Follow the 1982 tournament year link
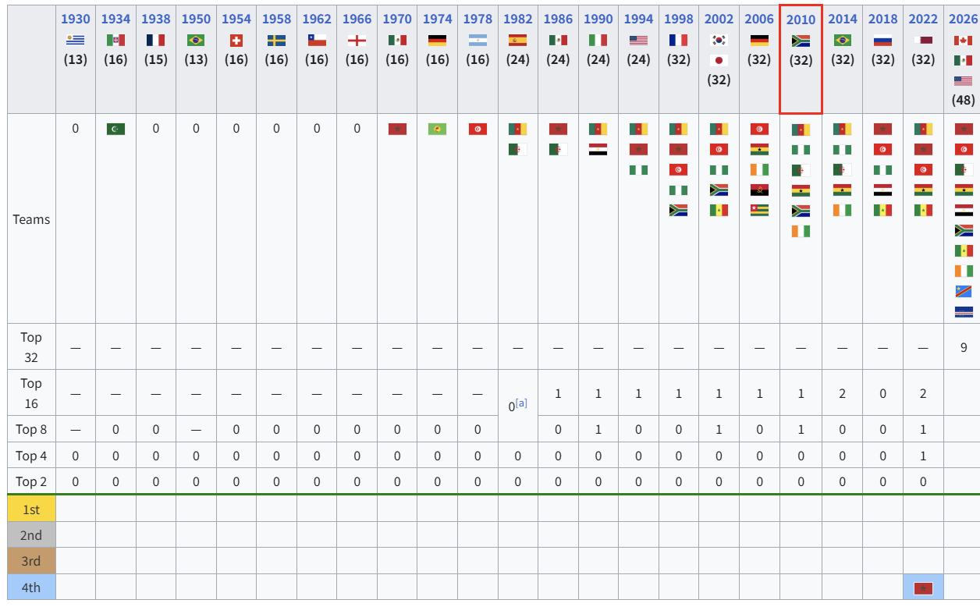Image resolution: width=980 pixels, height=614 pixels. pyautogui.click(x=518, y=19)
